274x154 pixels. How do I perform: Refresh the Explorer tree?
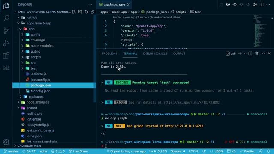[x=86, y=12]
